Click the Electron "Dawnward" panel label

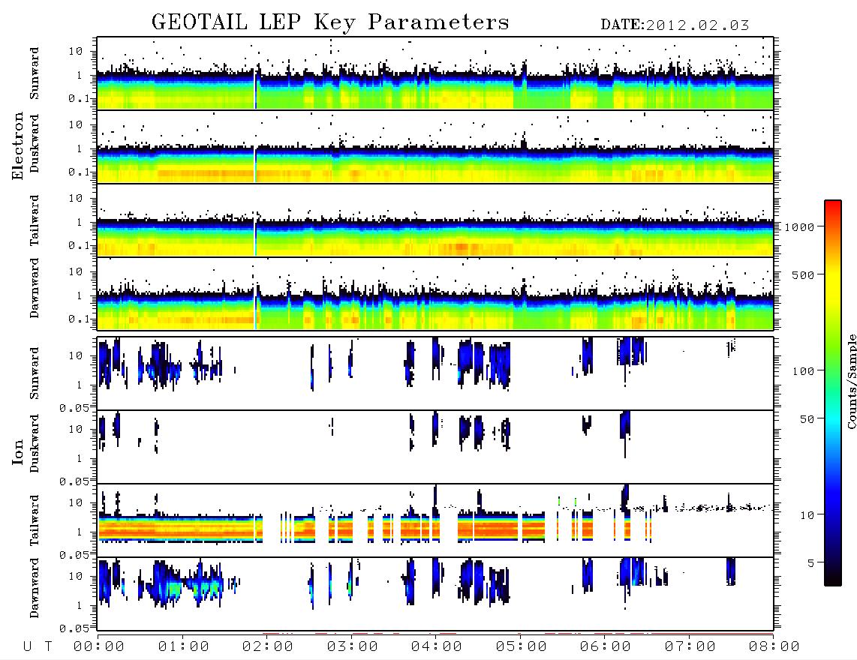(x=35, y=288)
